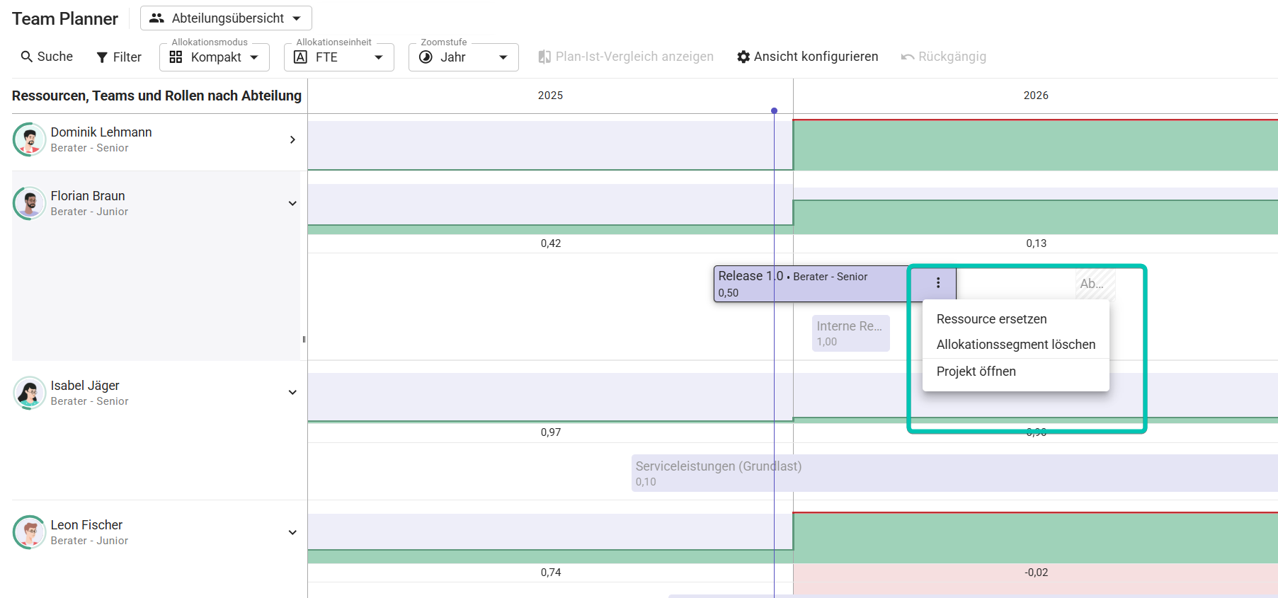The width and height of the screenshot is (1278, 598).
Task: Click the Interne Re... allocation bar
Action: pos(850,333)
